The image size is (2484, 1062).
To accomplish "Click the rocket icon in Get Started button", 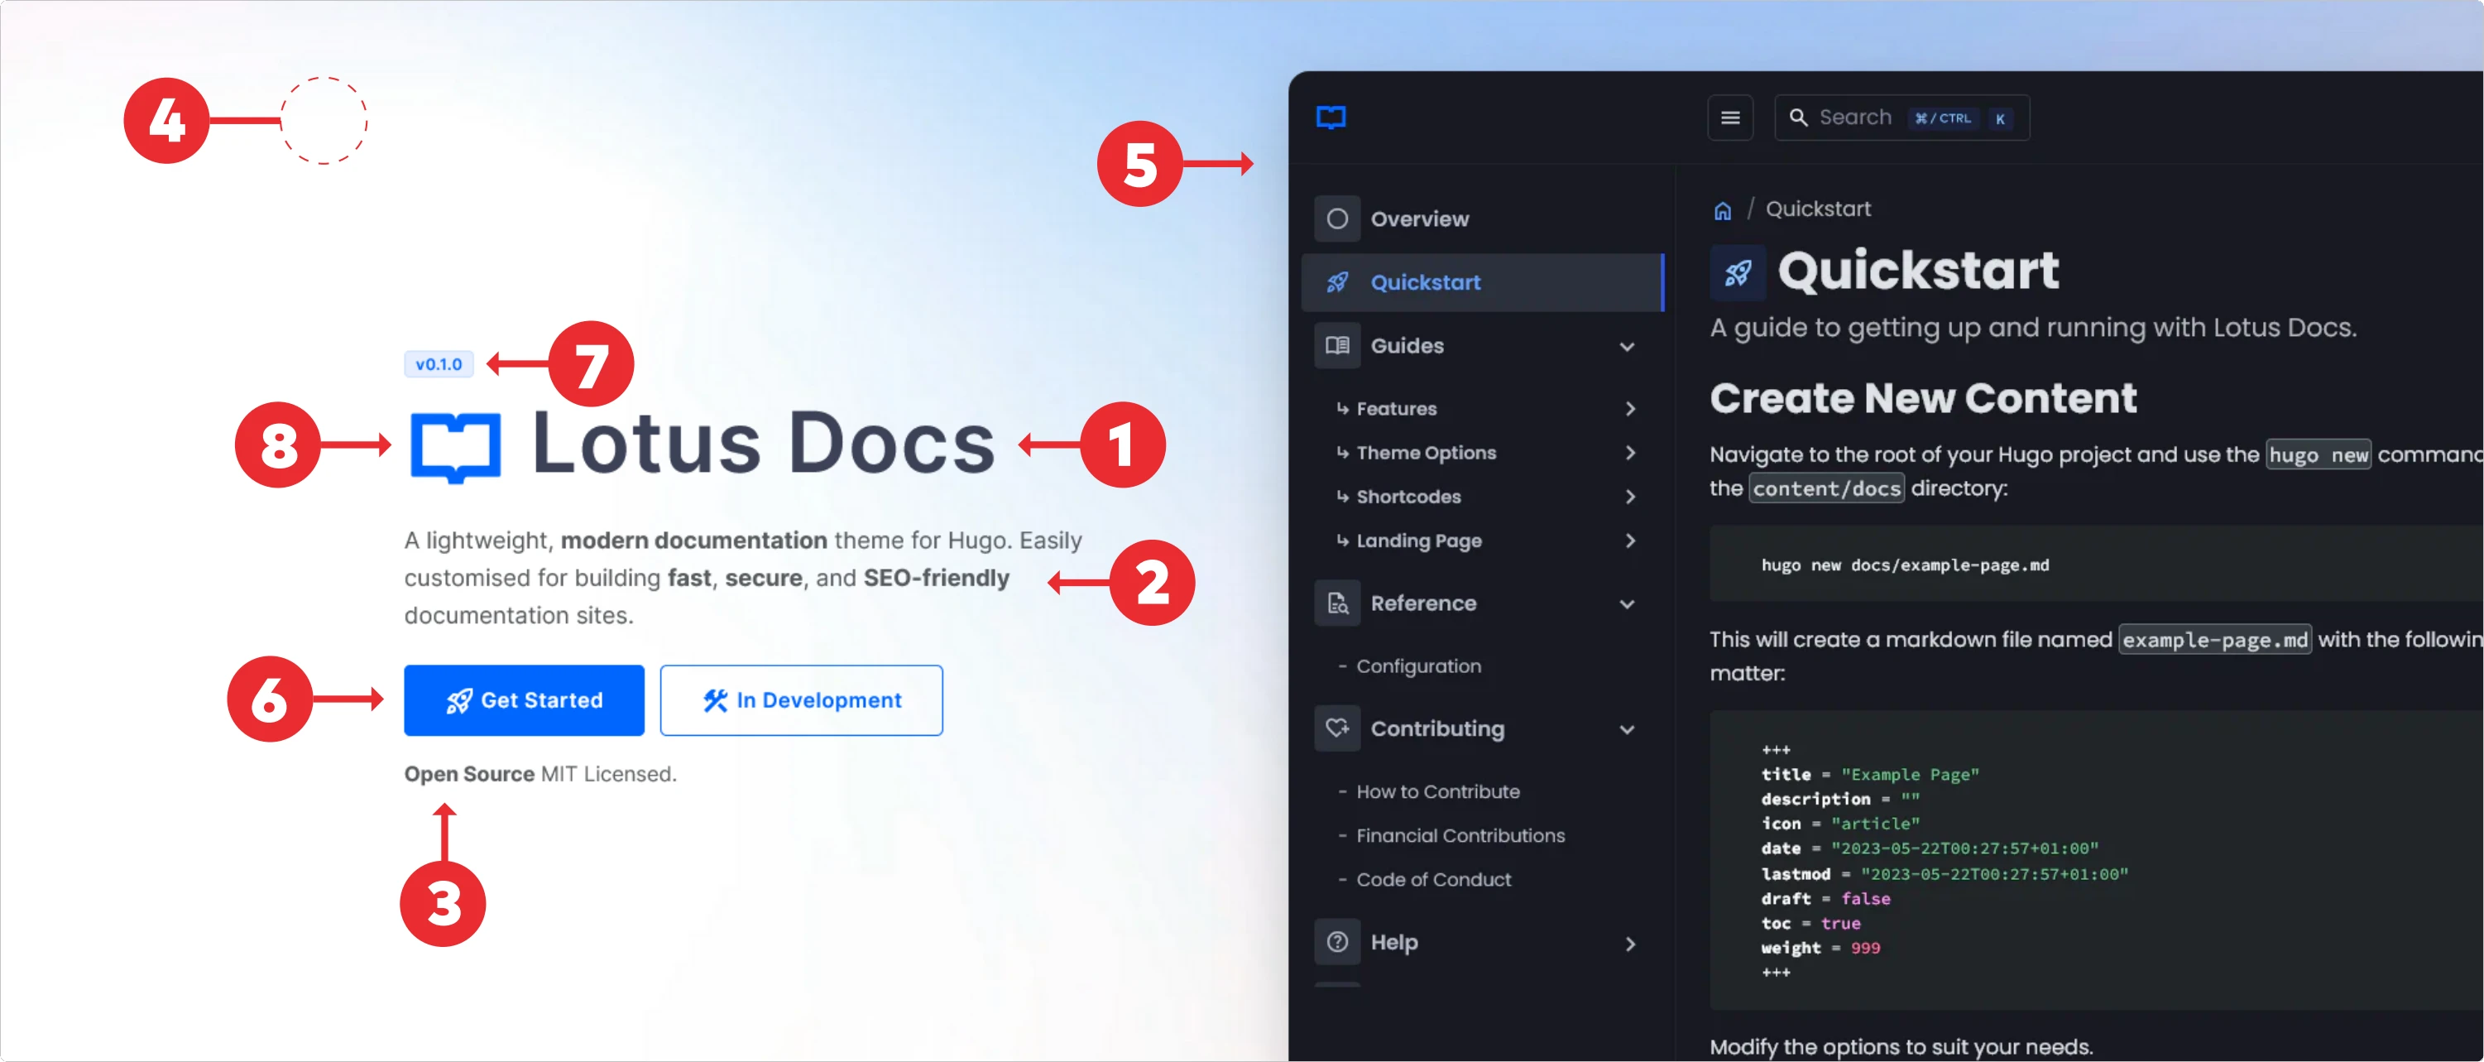I will [x=459, y=701].
